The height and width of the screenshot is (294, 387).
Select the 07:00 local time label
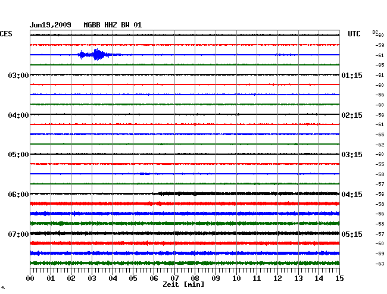click(x=18, y=234)
